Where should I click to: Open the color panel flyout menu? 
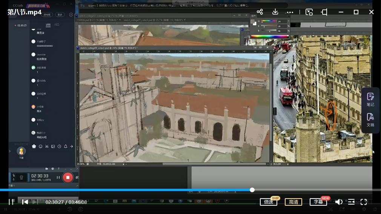288,16
